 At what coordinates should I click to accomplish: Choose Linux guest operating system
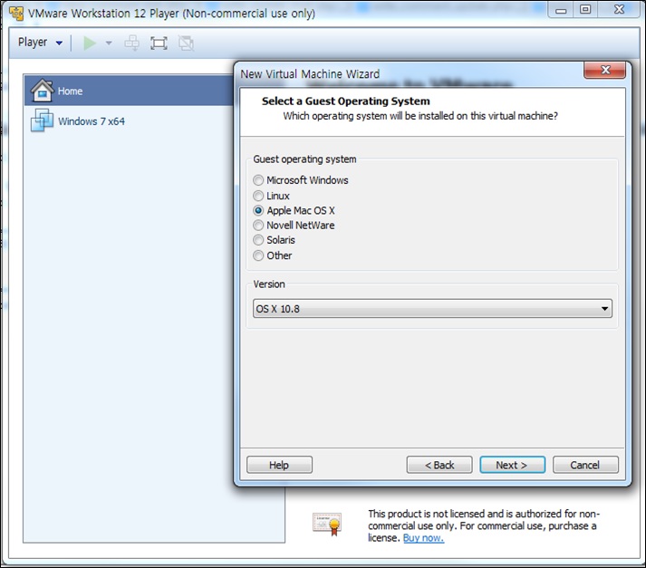pyautogui.click(x=272, y=196)
